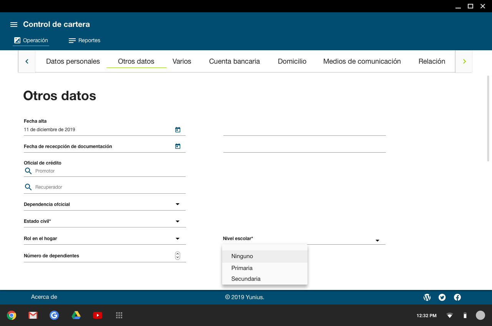Launch YouTube from the taskbar

tap(98, 315)
